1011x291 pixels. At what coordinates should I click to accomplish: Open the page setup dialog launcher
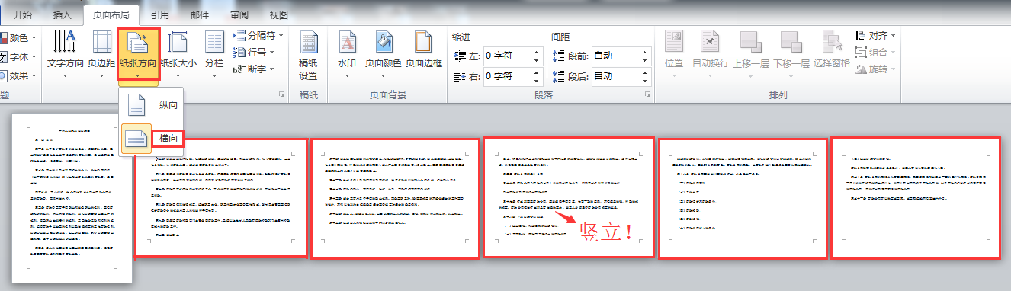(282, 95)
